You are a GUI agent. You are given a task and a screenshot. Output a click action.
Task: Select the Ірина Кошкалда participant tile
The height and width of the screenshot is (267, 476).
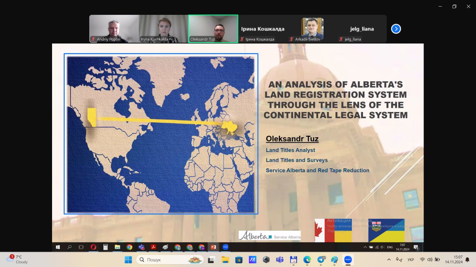(x=263, y=29)
